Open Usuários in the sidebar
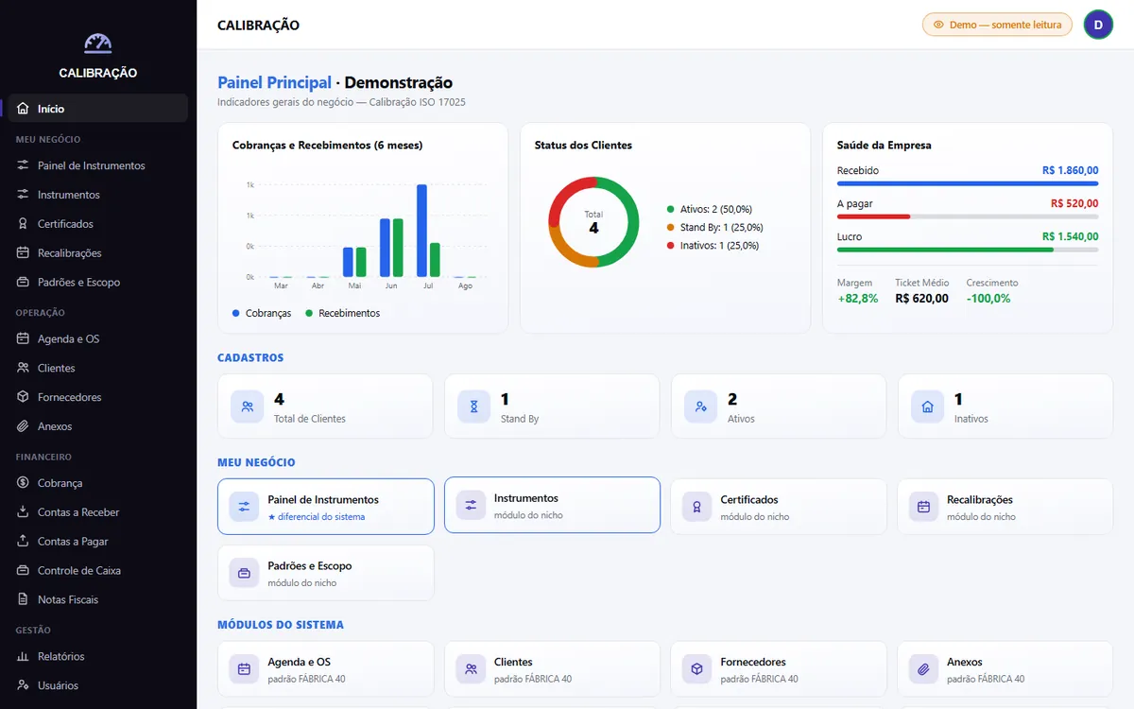Image resolution: width=1134 pixels, height=709 pixels. click(x=98, y=686)
